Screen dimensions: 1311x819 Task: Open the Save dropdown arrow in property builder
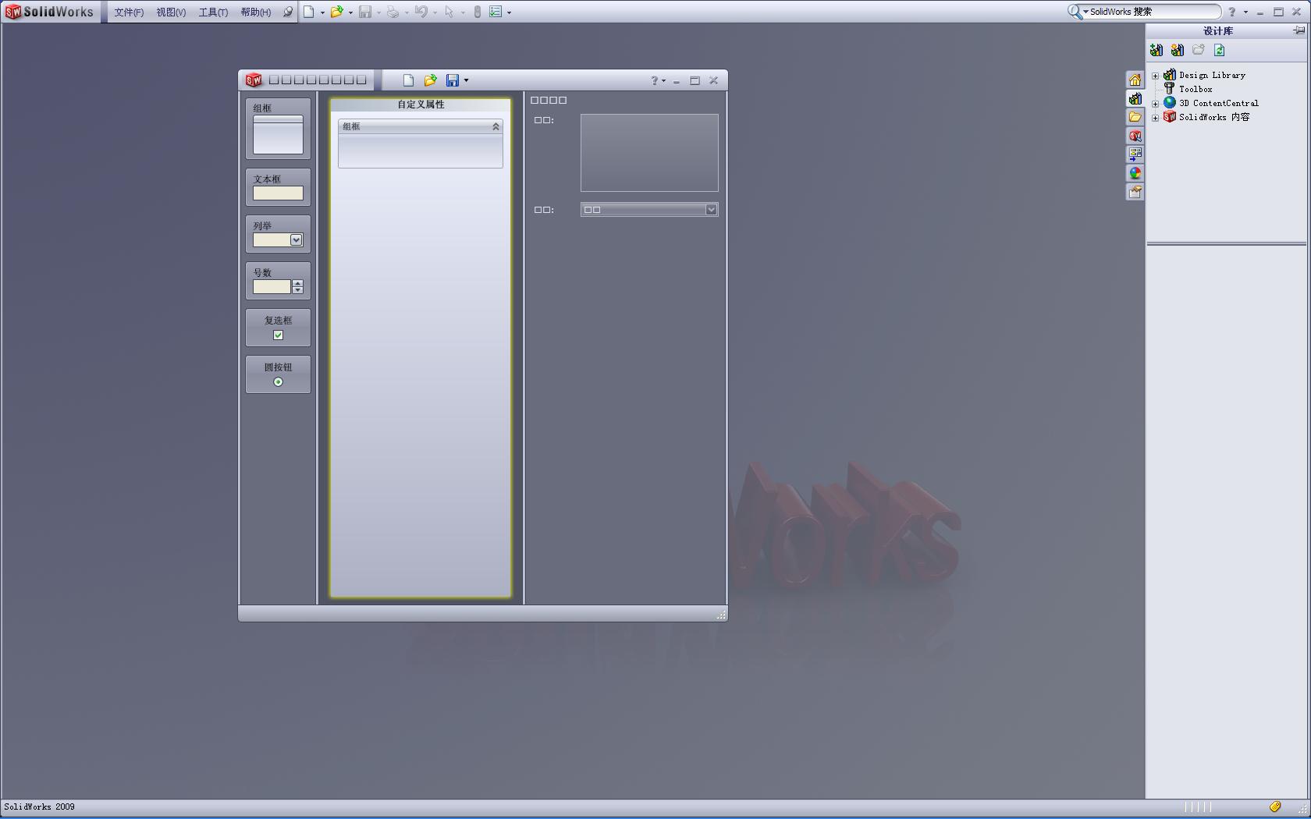coord(466,80)
